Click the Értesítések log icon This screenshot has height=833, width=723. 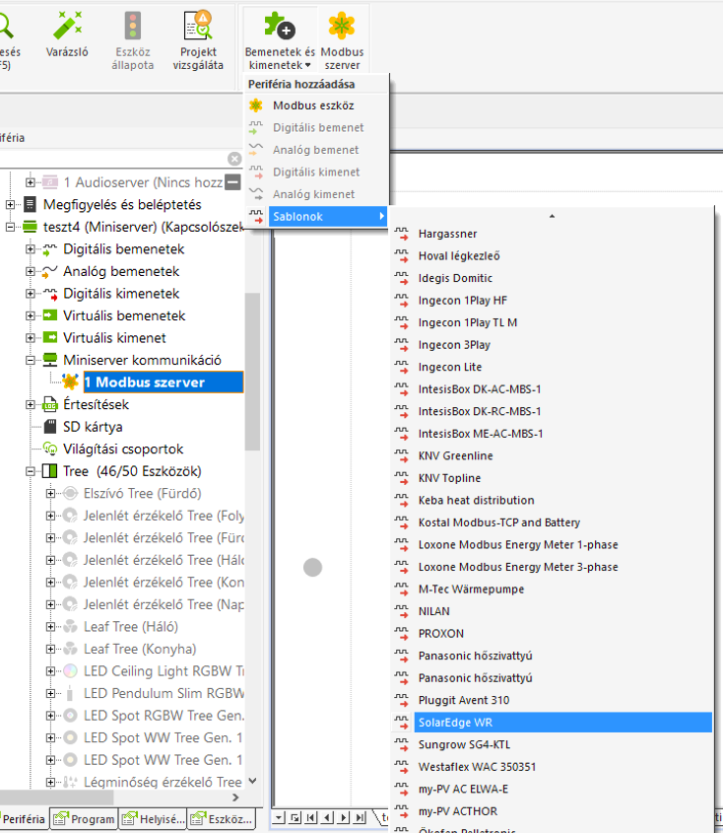click(x=50, y=405)
